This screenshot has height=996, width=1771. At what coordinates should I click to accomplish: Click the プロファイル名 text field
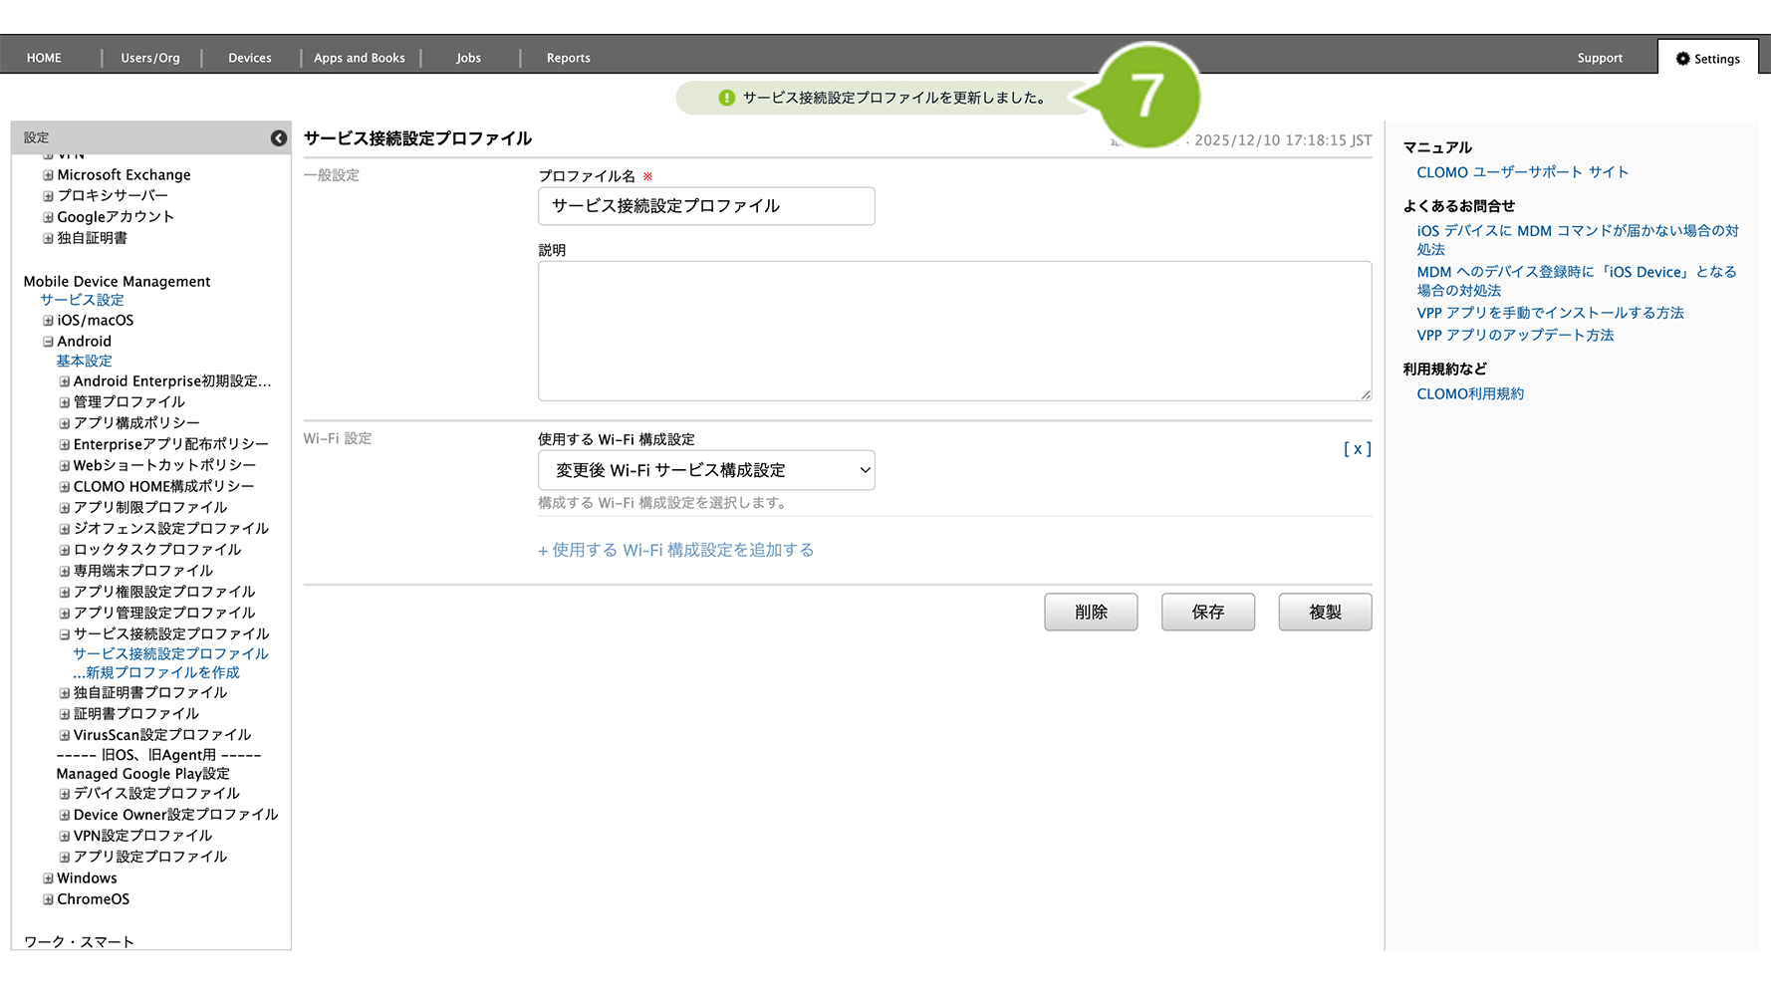[x=706, y=206]
